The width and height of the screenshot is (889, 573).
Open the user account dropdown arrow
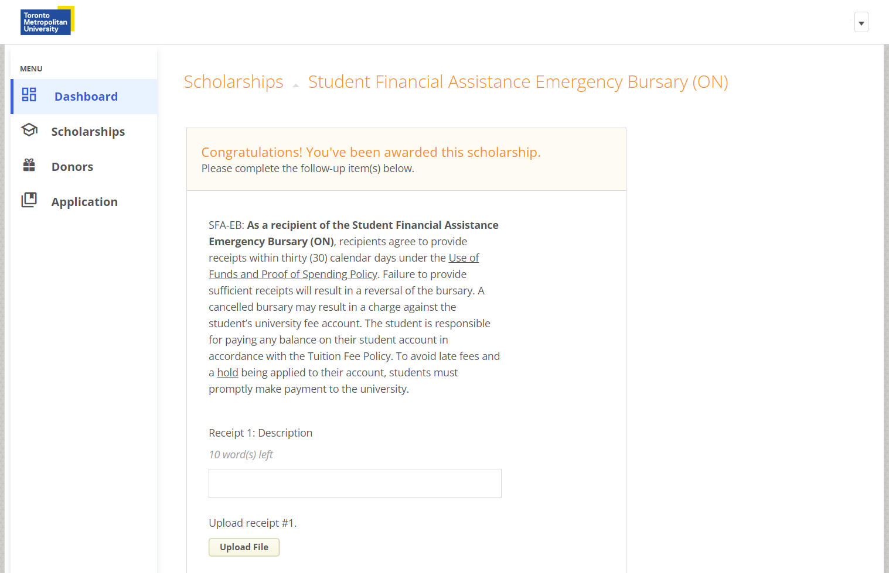point(861,22)
